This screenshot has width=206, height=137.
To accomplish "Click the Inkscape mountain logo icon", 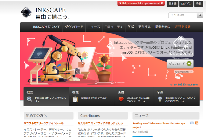I will coord(26,12).
